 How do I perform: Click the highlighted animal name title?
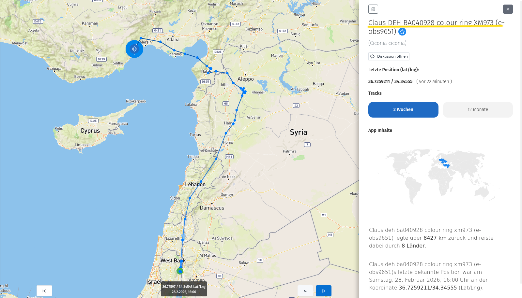(x=436, y=27)
